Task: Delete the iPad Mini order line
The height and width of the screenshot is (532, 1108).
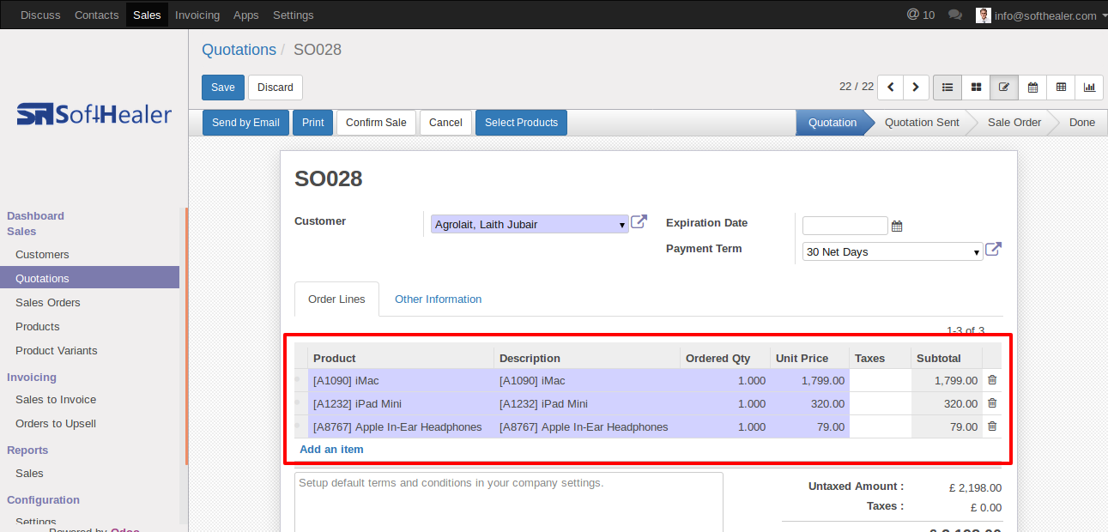Action: (x=992, y=403)
